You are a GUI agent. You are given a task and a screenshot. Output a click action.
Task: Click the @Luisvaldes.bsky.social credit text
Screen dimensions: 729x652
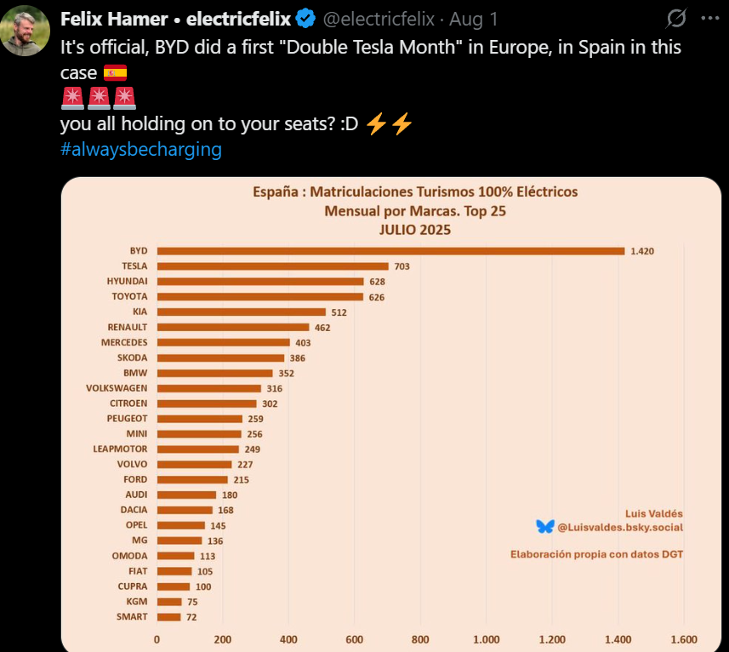620,528
